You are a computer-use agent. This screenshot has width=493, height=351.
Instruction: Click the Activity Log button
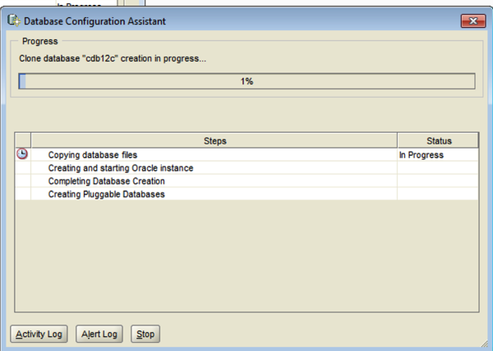[x=39, y=334]
